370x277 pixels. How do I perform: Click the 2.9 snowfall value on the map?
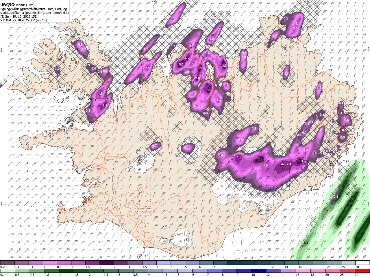197,78
